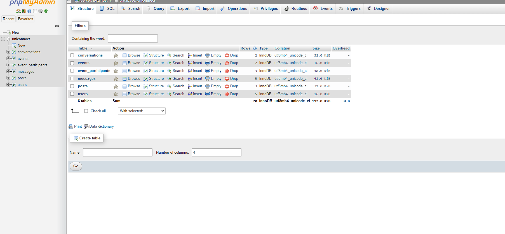Click the Number of columns field
The width and height of the screenshot is (505, 234).
click(217, 153)
